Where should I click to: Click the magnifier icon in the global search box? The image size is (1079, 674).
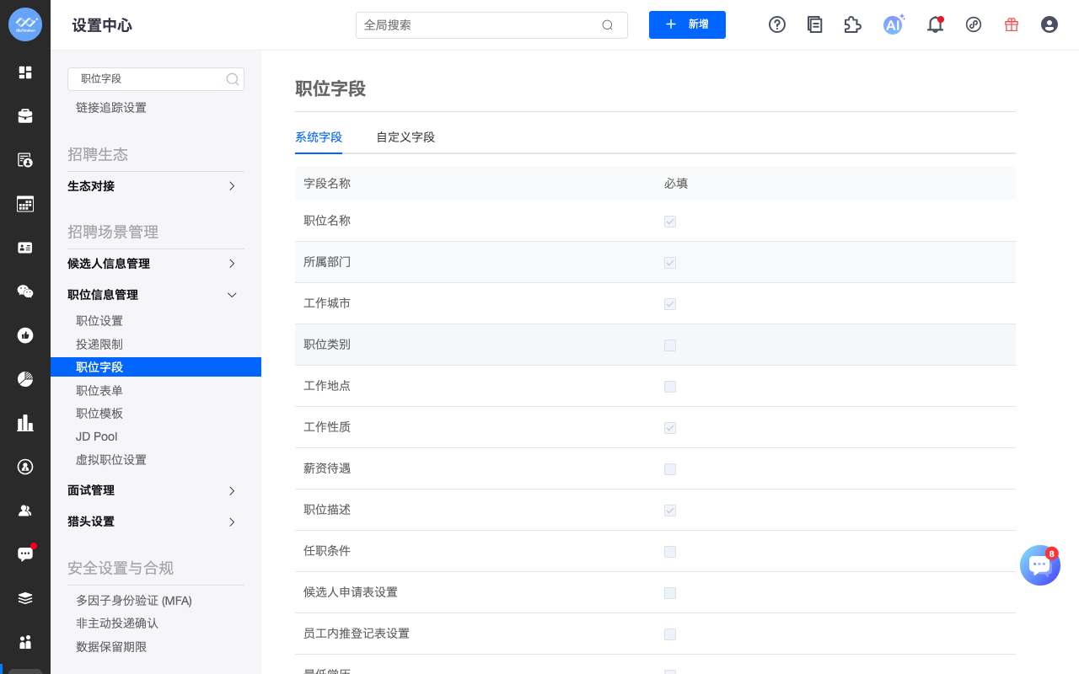607,25
